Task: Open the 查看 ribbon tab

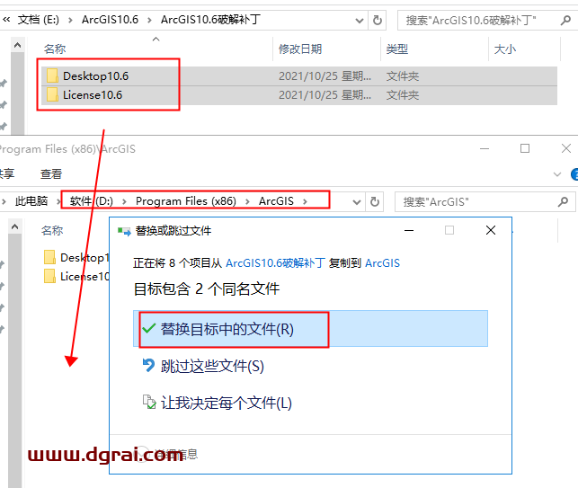Action: pos(51,173)
